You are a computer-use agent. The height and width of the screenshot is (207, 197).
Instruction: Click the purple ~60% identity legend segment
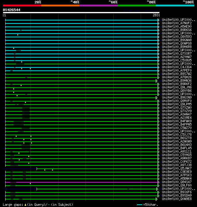coord(98,6)
